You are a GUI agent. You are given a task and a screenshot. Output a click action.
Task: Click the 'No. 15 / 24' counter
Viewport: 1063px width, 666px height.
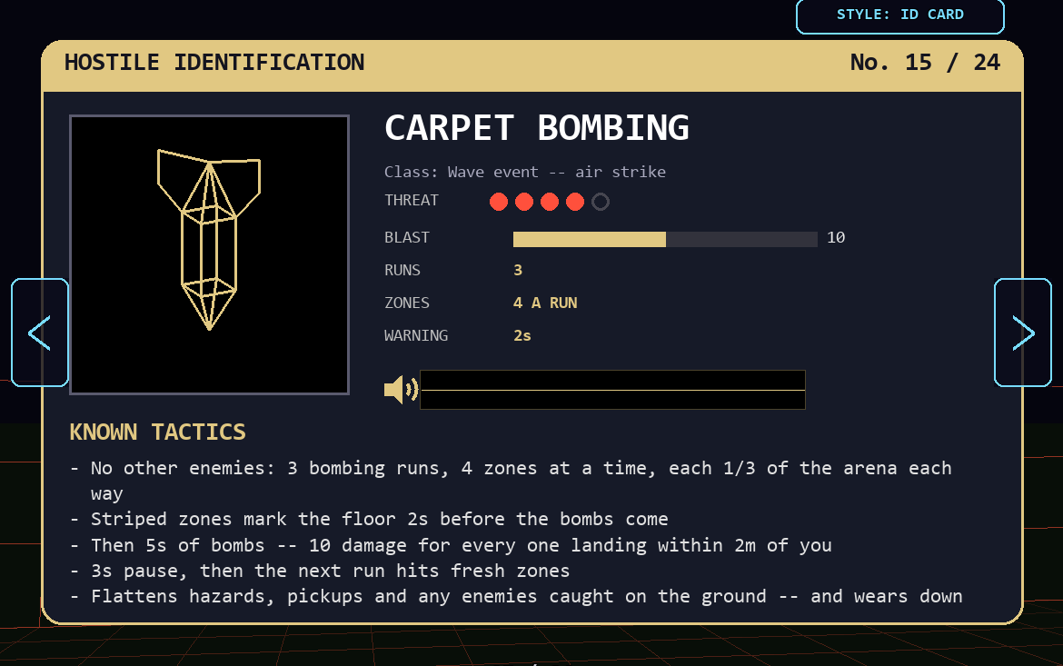click(x=925, y=63)
